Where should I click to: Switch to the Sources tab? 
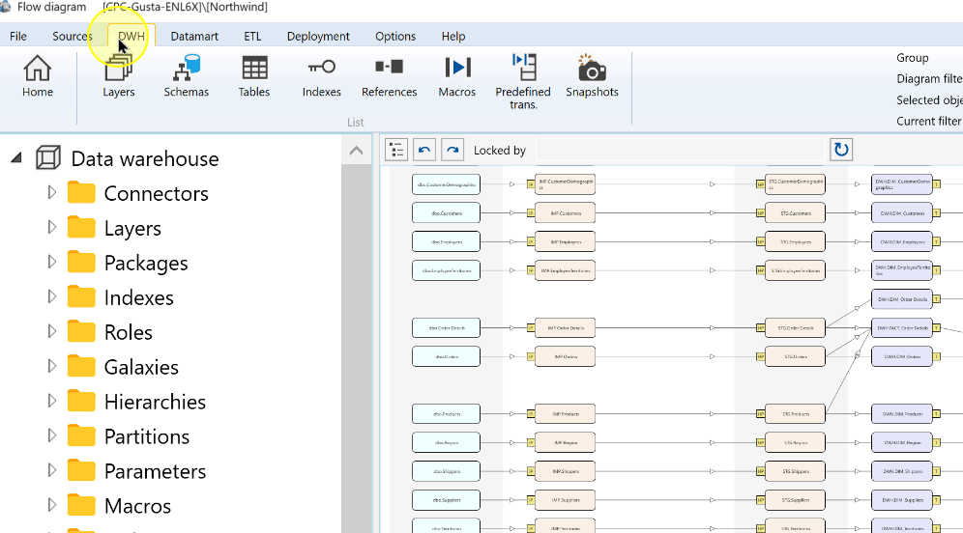tap(73, 36)
